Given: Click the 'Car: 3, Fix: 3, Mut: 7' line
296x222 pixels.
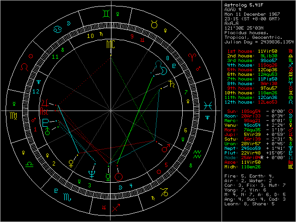Looking at the screenshot, I should coord(255,185).
